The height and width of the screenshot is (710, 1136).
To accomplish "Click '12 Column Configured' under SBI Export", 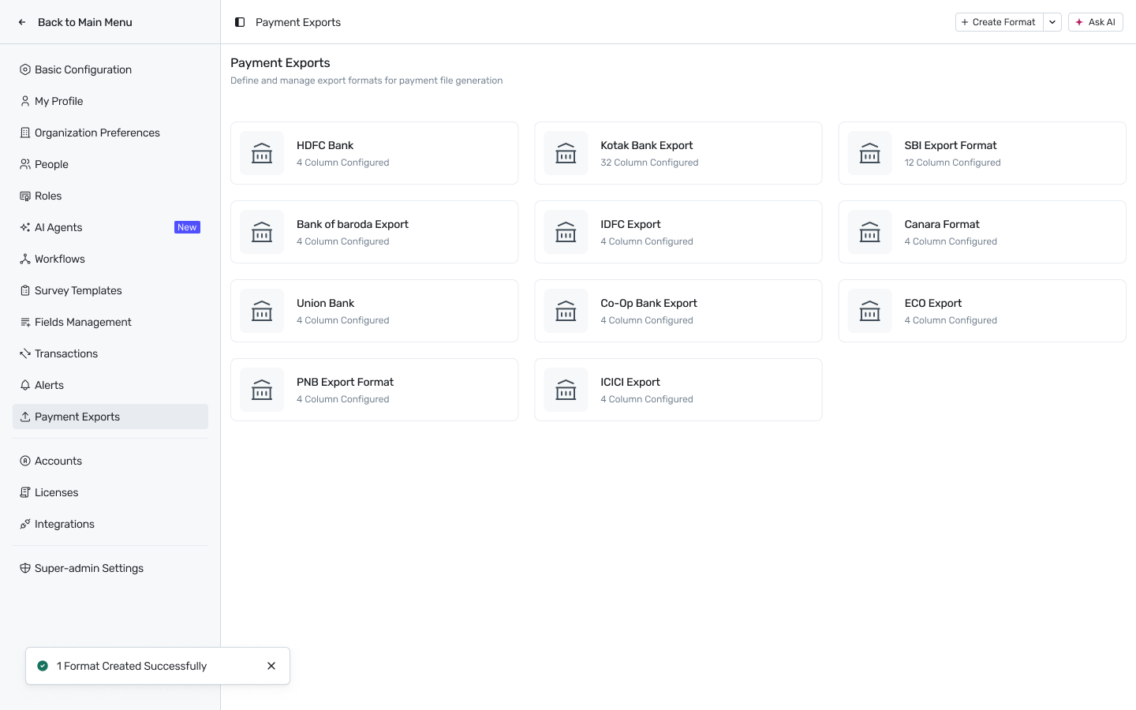I will point(952,163).
